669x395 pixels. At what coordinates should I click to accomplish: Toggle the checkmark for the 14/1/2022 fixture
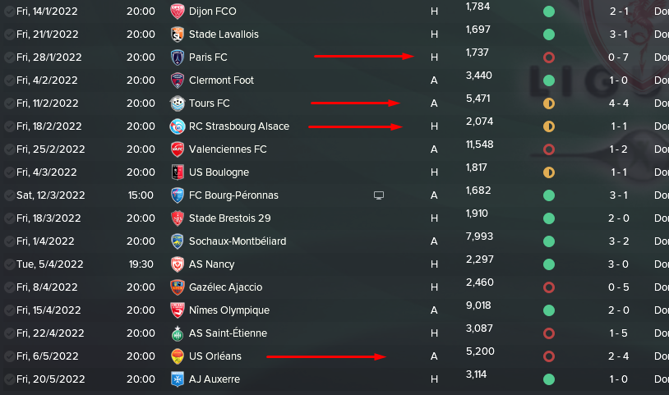[9, 11]
